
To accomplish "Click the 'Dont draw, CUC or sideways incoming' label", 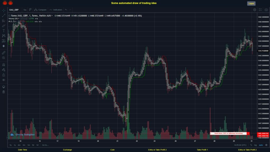I will (228, 133).
